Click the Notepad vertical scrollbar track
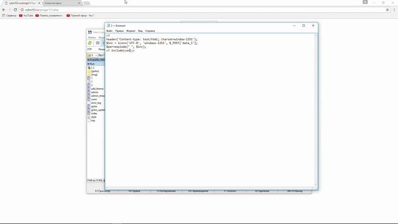The width and height of the screenshot is (398, 224). tap(316, 110)
